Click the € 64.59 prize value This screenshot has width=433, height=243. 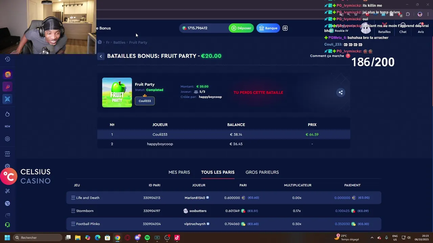coord(312,134)
